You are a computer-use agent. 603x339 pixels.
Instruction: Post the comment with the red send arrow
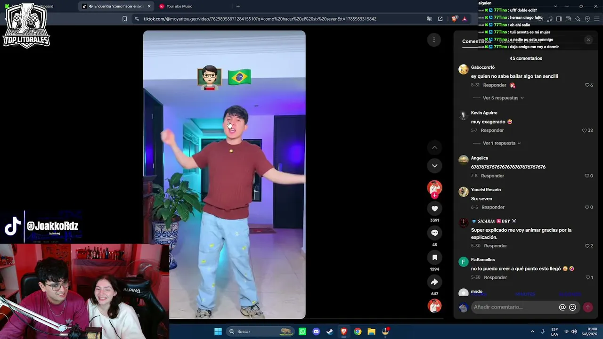pos(587,307)
